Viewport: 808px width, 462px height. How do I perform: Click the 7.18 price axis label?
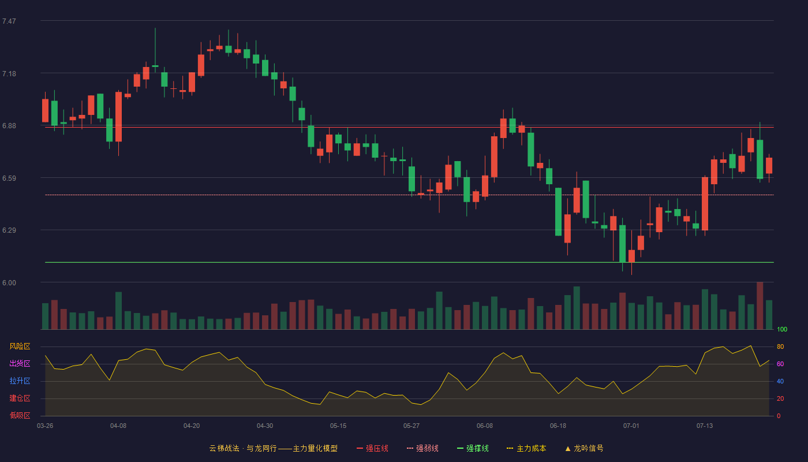pyautogui.click(x=9, y=74)
